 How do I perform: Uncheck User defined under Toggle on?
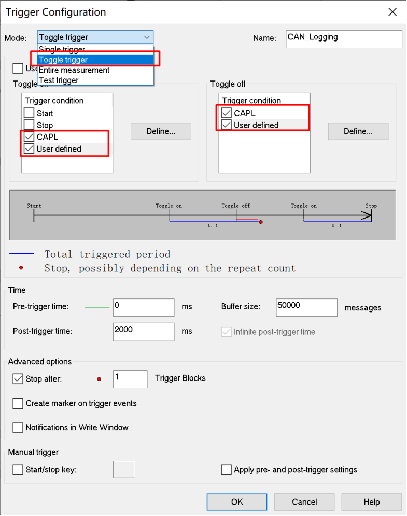click(29, 148)
